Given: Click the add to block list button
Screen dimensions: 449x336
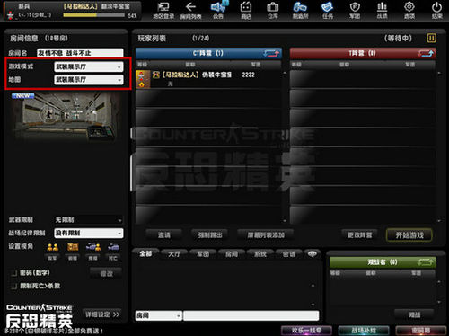Looking at the screenshot, I should (265, 235).
